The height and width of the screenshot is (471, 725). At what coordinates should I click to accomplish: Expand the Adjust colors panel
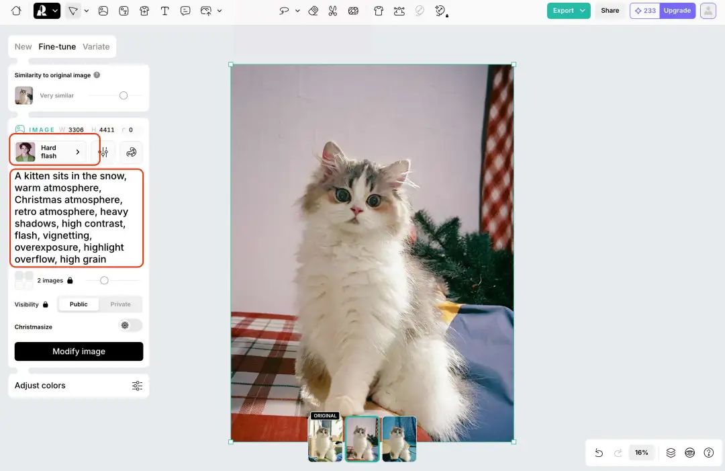point(79,386)
